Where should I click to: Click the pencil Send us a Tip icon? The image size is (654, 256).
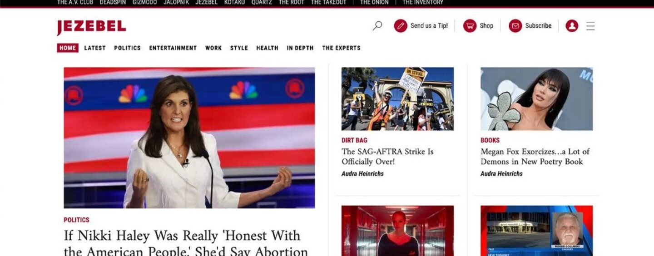pyautogui.click(x=401, y=26)
